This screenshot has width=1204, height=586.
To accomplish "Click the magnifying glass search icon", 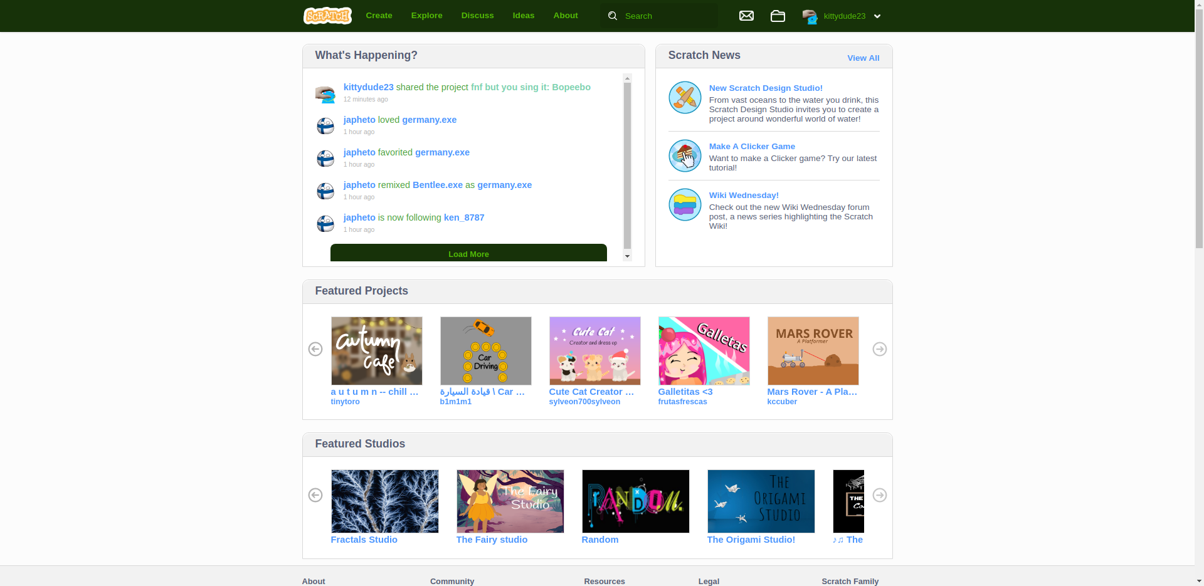I will pyautogui.click(x=611, y=15).
